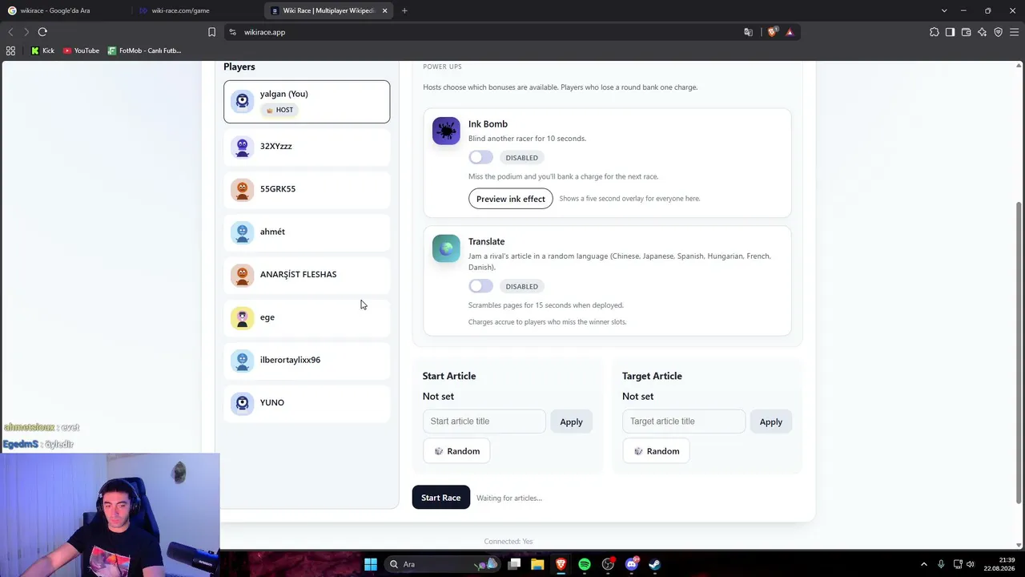Open the browser hamburger menu

(1015, 32)
